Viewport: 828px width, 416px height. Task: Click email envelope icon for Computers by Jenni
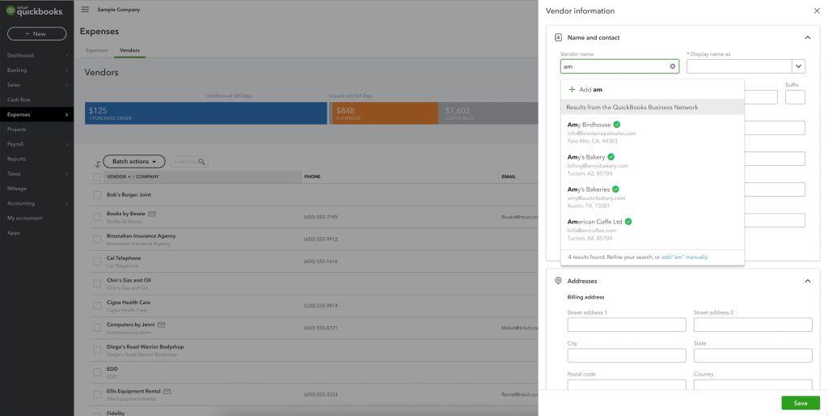(162, 325)
